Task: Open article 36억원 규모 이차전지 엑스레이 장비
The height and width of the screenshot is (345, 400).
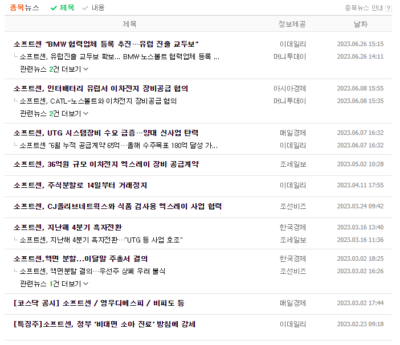Action: pyautogui.click(x=106, y=164)
